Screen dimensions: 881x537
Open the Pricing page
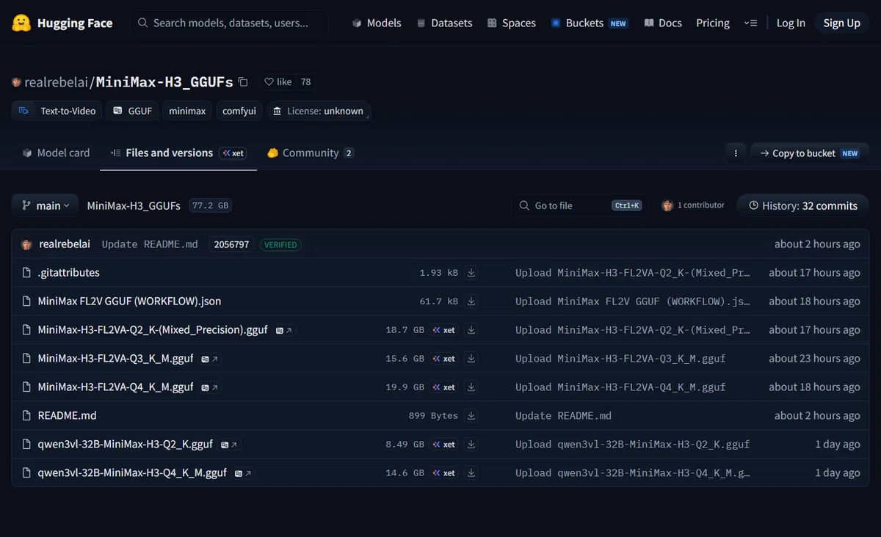tap(713, 23)
